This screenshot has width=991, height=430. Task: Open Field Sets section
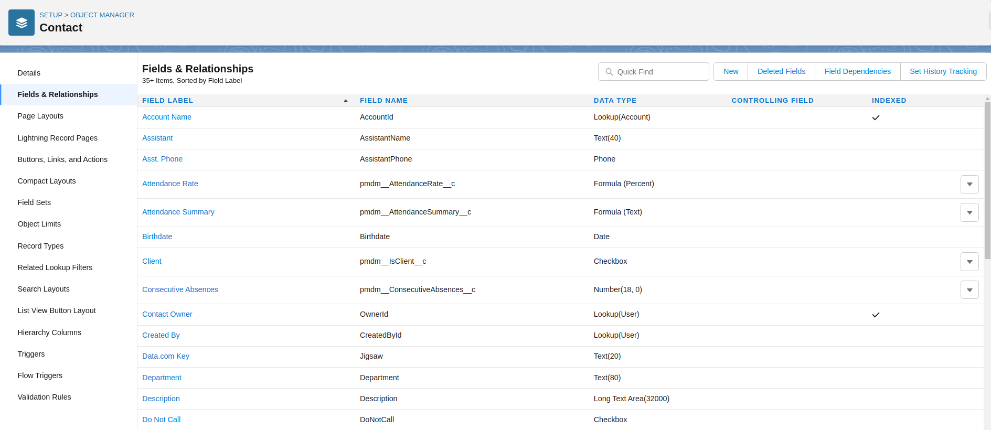pyautogui.click(x=34, y=202)
